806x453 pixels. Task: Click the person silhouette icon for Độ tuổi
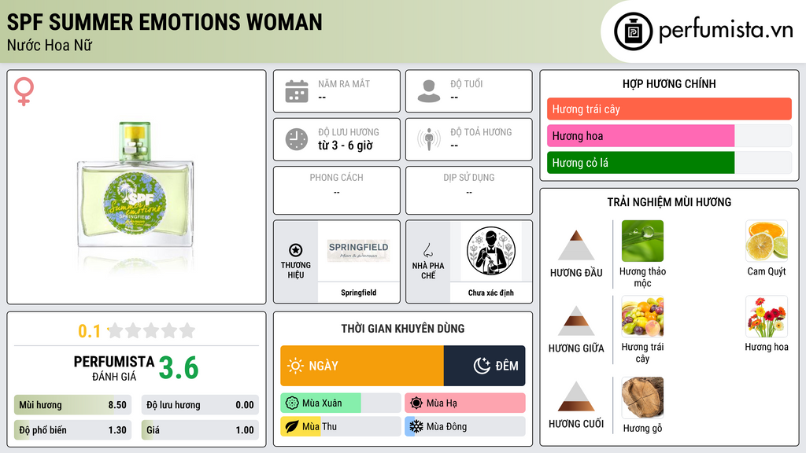pos(429,91)
